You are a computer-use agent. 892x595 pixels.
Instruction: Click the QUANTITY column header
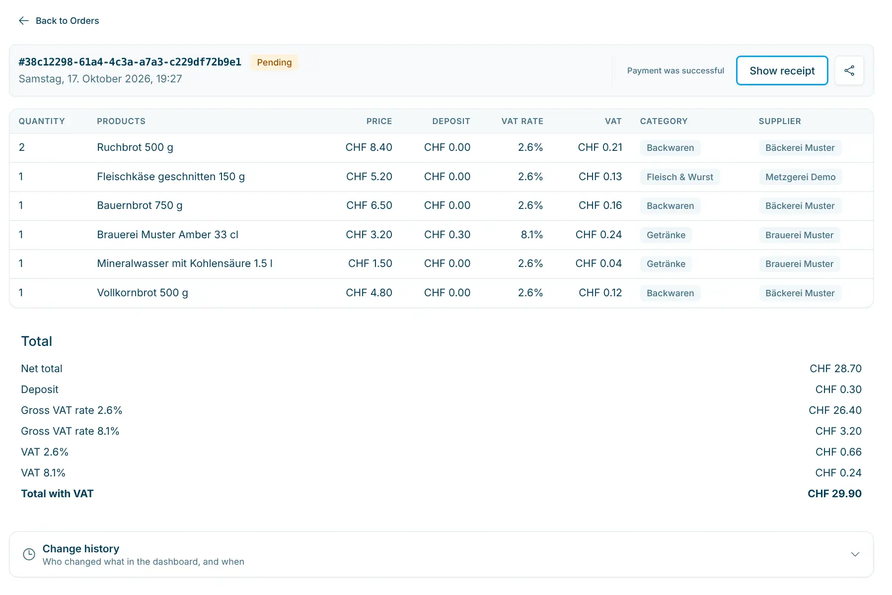42,121
